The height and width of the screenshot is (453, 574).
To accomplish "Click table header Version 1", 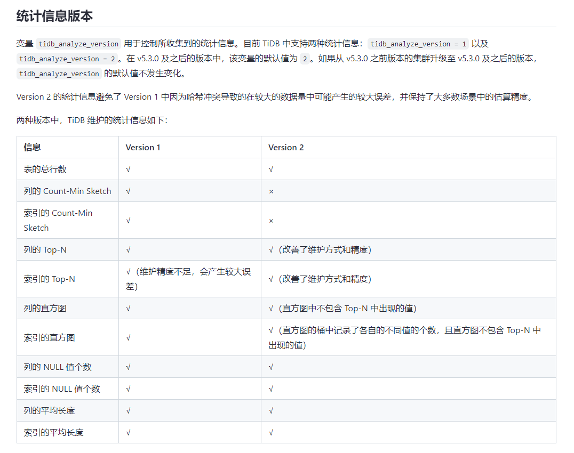I will coord(143,147).
